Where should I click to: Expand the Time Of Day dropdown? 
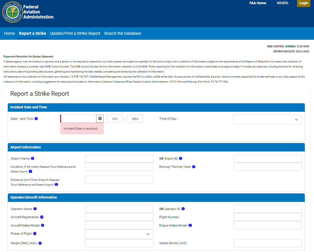point(267,119)
